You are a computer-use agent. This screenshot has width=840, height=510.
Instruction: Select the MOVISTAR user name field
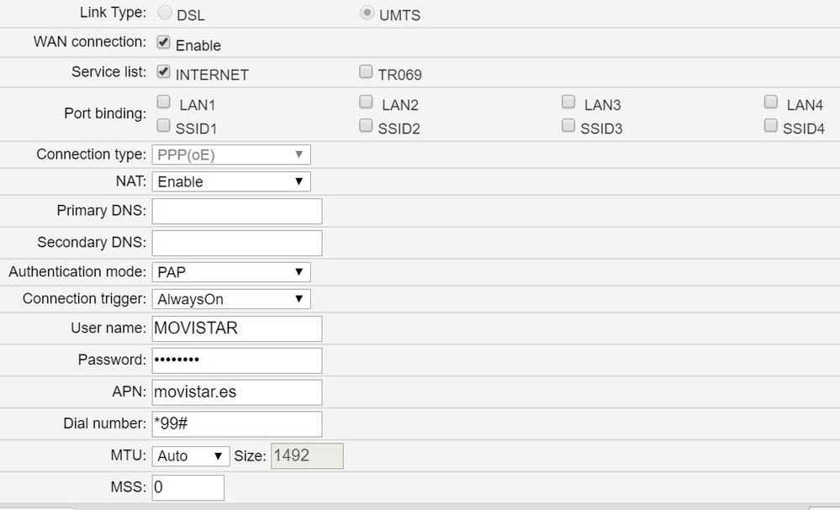(235, 329)
